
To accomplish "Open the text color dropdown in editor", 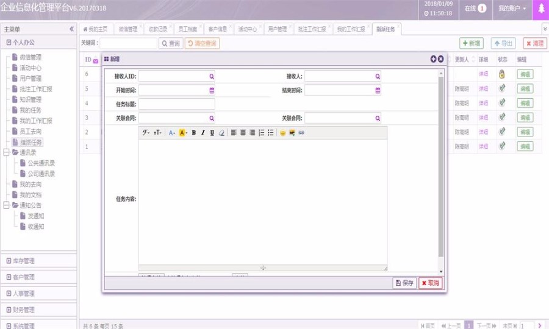I will 171,132.
